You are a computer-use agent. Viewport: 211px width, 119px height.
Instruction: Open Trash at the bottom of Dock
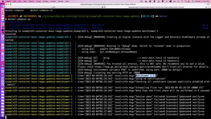[3, 115]
